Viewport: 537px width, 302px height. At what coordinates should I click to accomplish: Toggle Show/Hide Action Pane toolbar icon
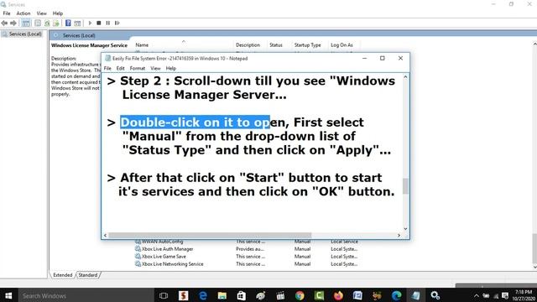click(77, 23)
